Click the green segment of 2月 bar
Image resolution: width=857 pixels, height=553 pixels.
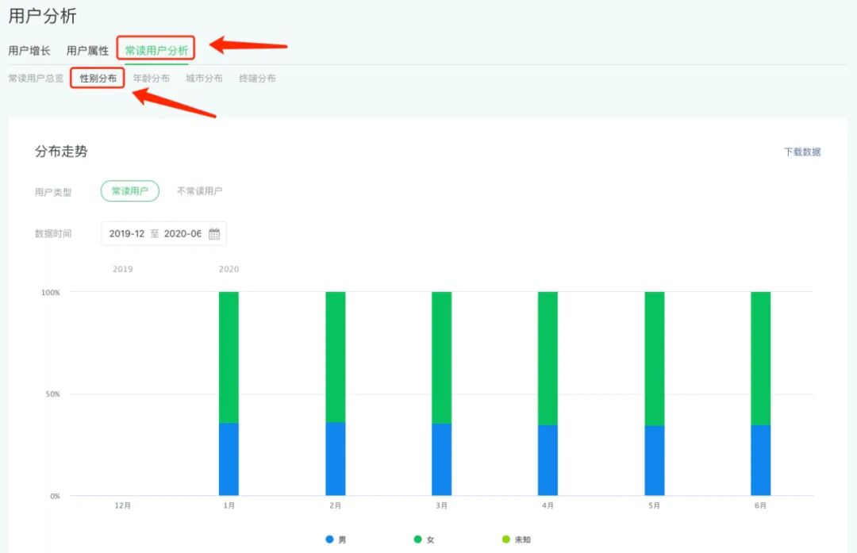(336, 357)
